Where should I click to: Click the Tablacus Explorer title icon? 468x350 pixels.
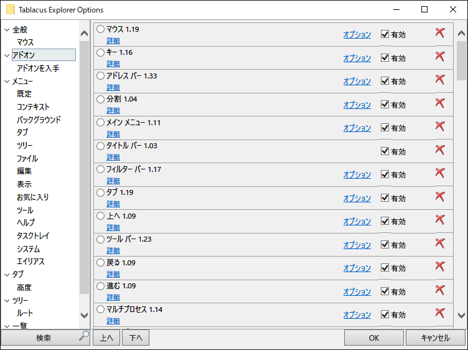[11, 9]
